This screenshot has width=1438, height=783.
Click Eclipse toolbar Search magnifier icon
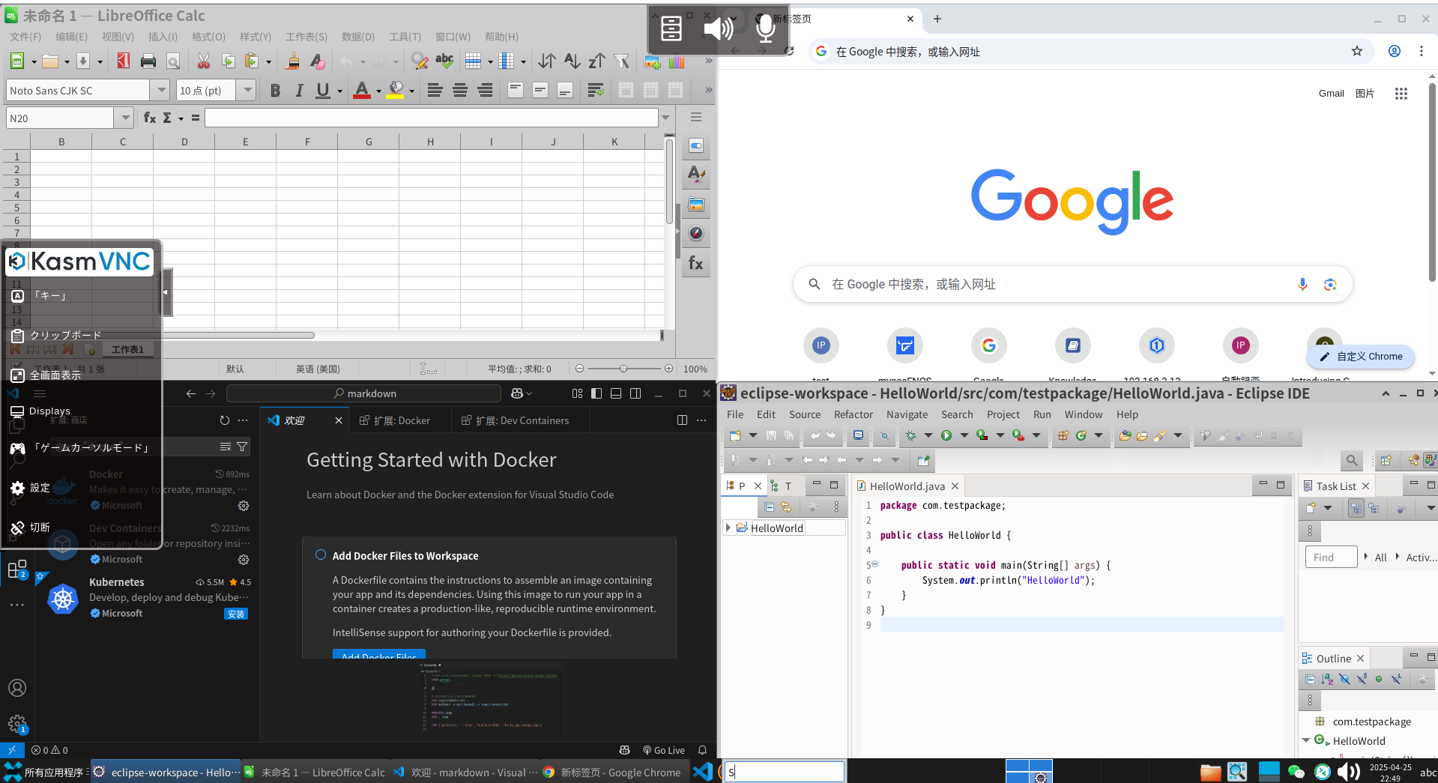coord(1351,461)
